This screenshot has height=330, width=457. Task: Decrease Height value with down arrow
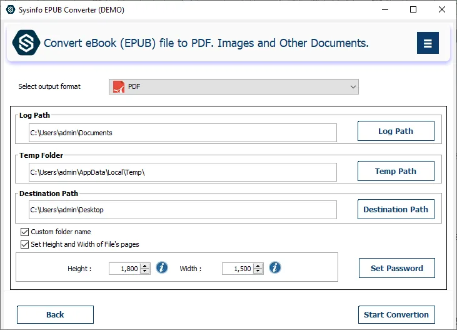(x=145, y=271)
